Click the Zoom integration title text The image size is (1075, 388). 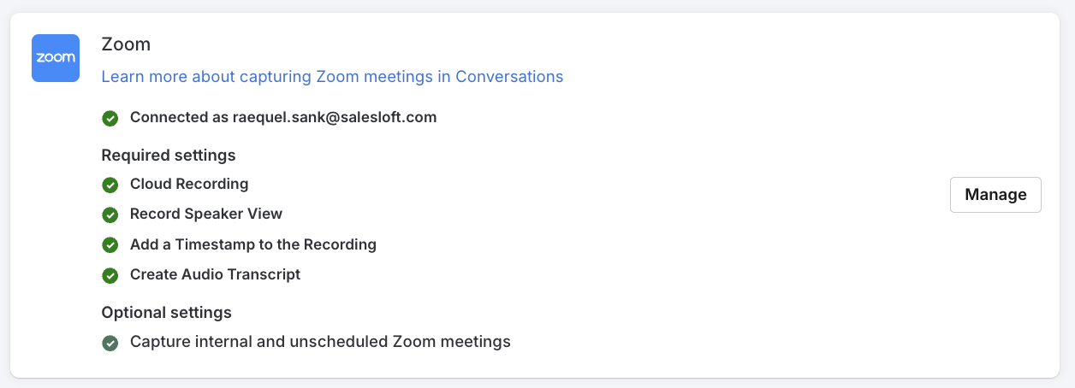126,44
